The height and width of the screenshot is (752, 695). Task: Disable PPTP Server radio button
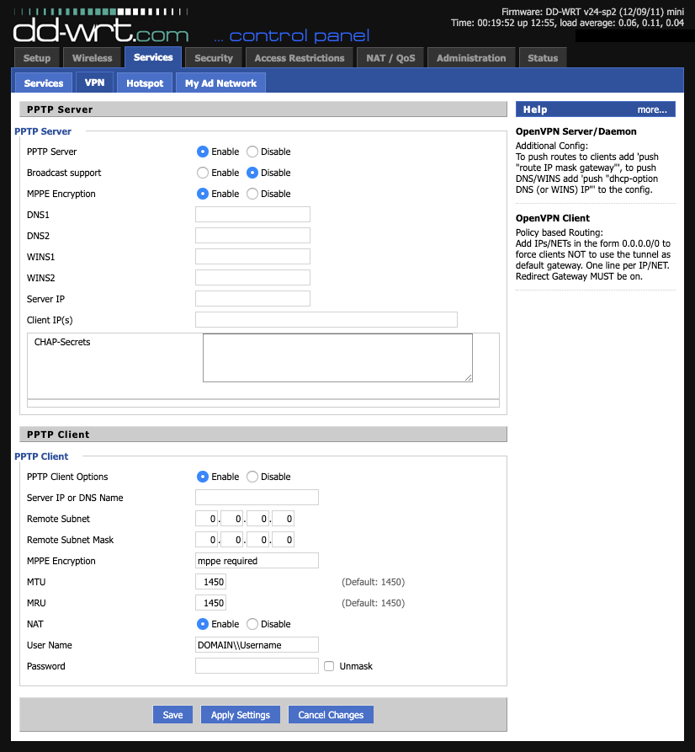coord(252,152)
